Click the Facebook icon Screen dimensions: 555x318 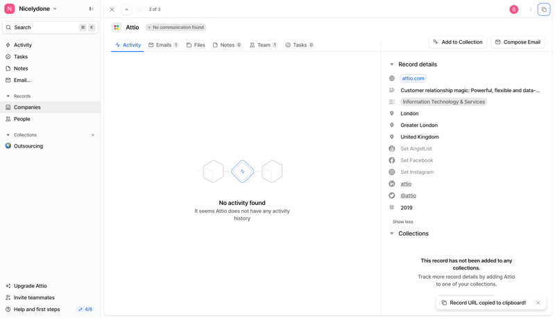(392, 161)
